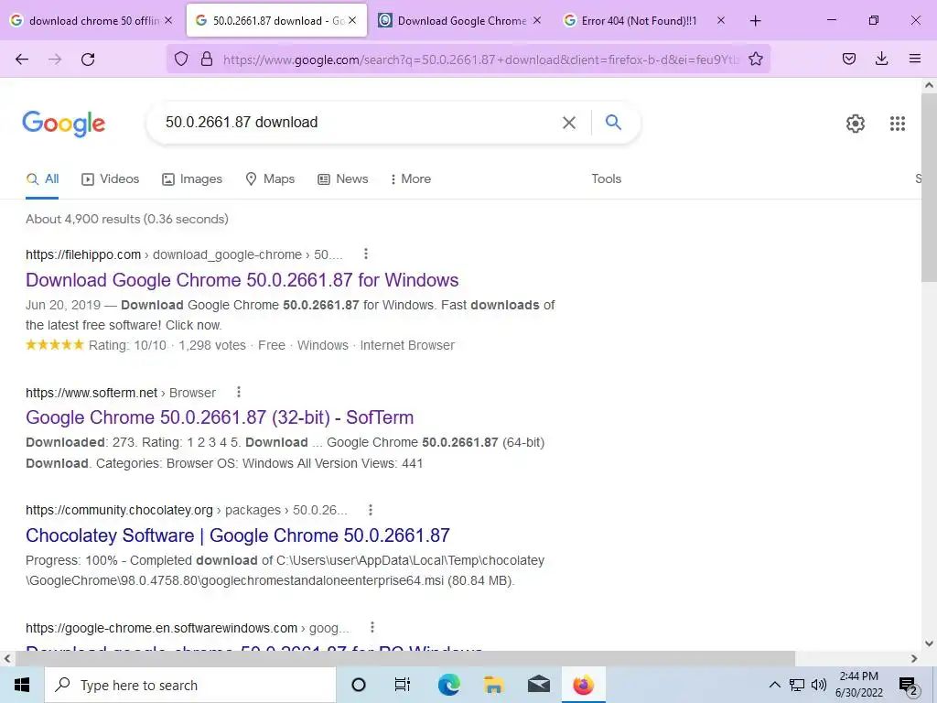Select the All results filter

42,178
